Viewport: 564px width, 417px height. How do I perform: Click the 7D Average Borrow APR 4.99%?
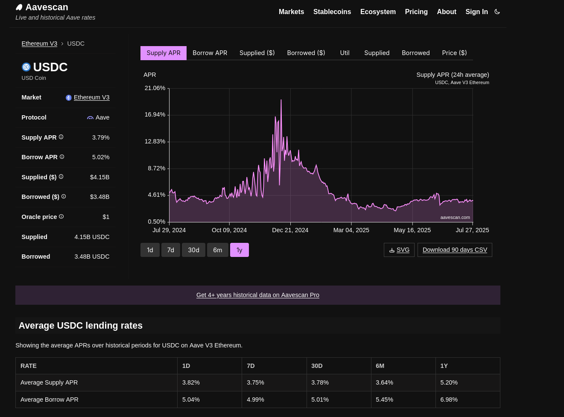pos(255,400)
